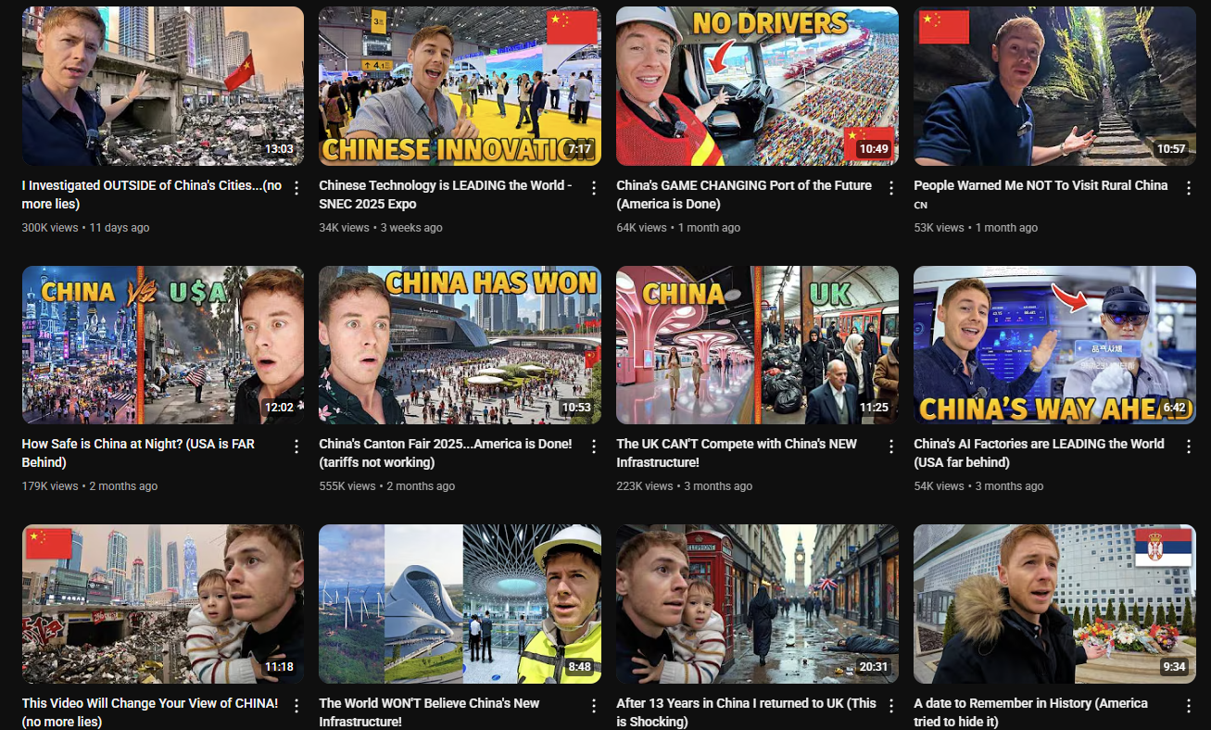Open the 'CHINA'S WAY AHEAD' thumbnail
The height and width of the screenshot is (730, 1211).
click(1054, 346)
